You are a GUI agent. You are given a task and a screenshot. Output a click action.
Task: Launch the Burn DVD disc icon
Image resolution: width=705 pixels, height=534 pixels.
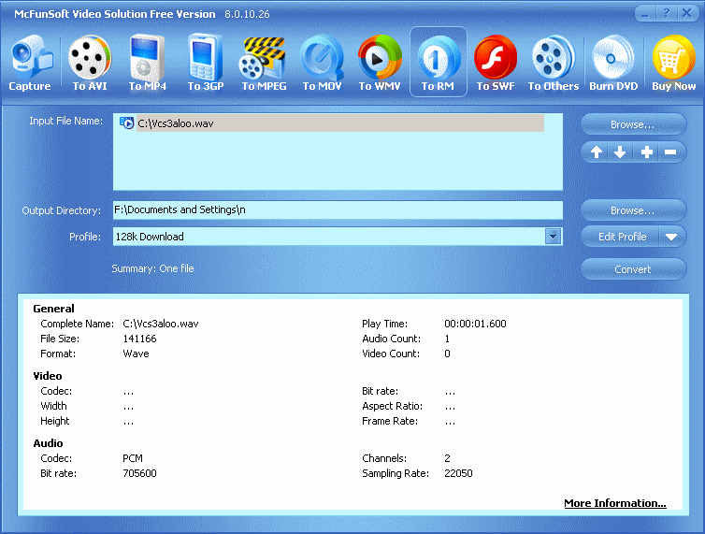[x=613, y=63]
